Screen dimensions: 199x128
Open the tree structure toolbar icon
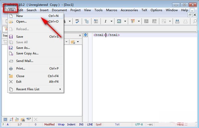(87, 21)
